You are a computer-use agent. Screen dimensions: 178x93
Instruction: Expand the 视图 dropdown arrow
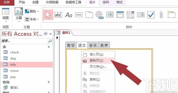(x=6, y=21)
